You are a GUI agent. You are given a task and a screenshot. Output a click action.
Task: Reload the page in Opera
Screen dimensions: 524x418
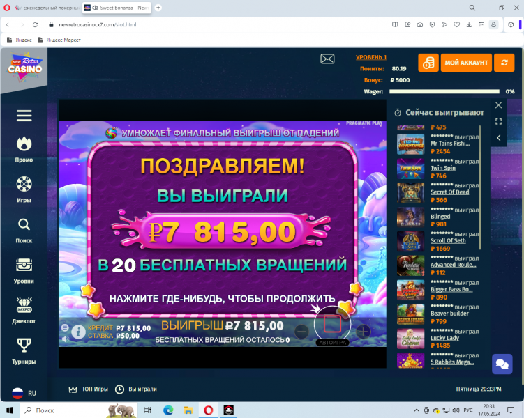[x=35, y=24]
